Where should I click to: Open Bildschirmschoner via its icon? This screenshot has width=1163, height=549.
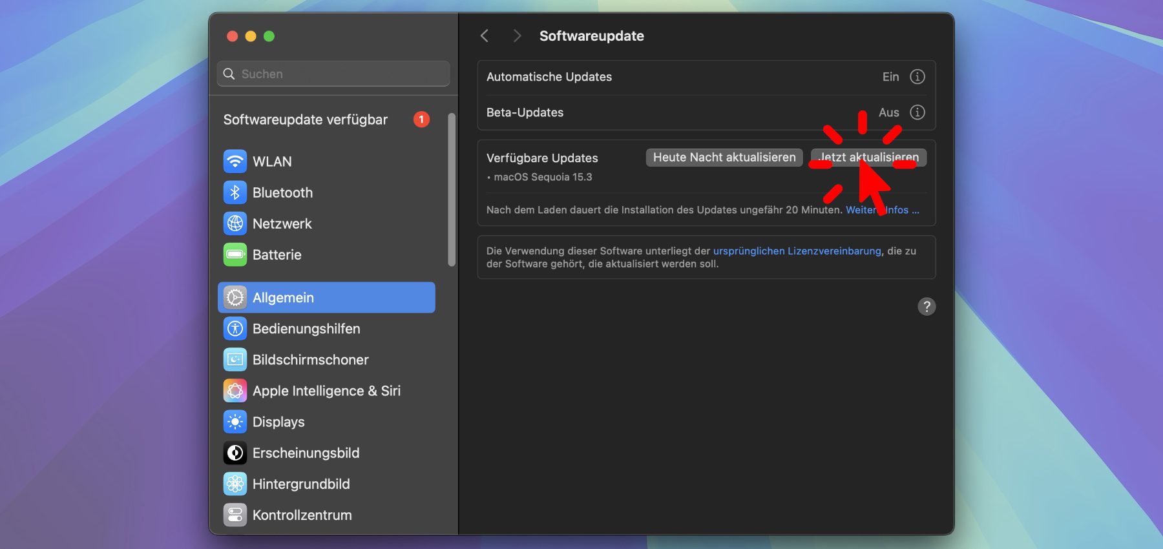(235, 360)
